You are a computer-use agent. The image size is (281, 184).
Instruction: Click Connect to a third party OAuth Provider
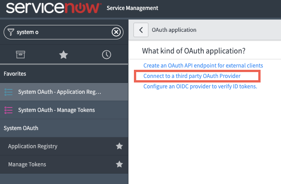pyautogui.click(x=192, y=76)
